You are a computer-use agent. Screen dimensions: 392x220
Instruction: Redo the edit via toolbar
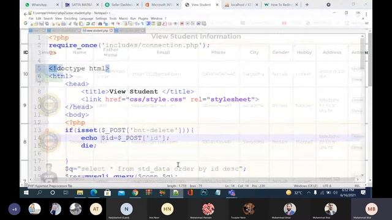click(93, 24)
